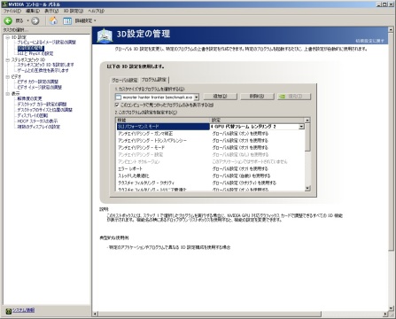Click the settings list vertical scrollbar thumb
This screenshot has width=396, height=319.
[307, 137]
